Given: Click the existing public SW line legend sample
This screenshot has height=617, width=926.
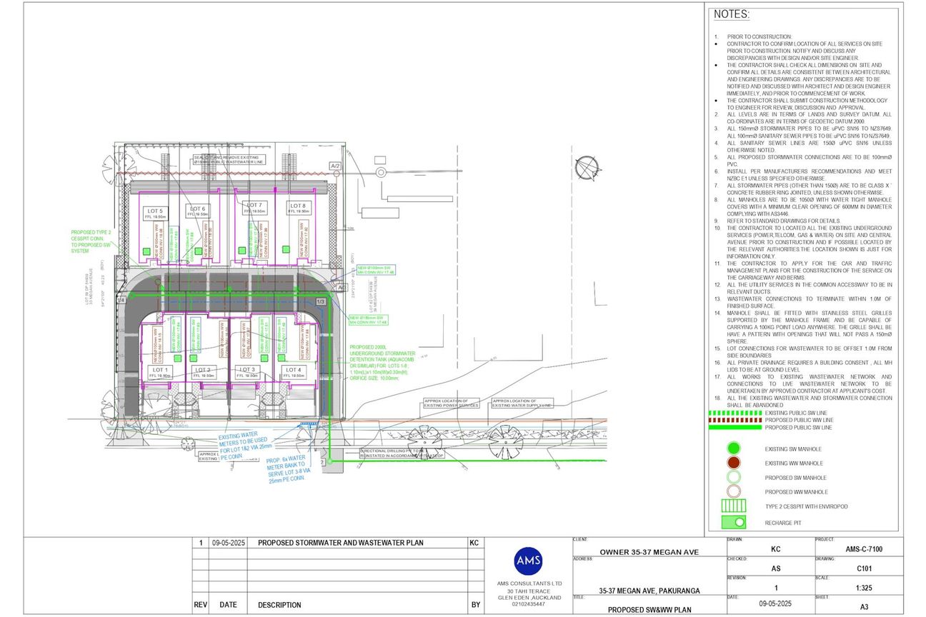Looking at the screenshot, I should (735, 413).
